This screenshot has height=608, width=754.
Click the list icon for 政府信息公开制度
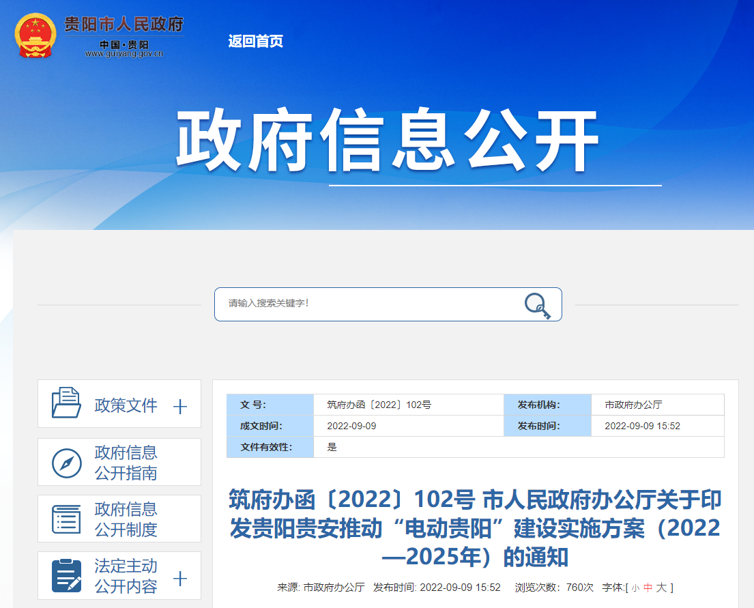pyautogui.click(x=66, y=519)
